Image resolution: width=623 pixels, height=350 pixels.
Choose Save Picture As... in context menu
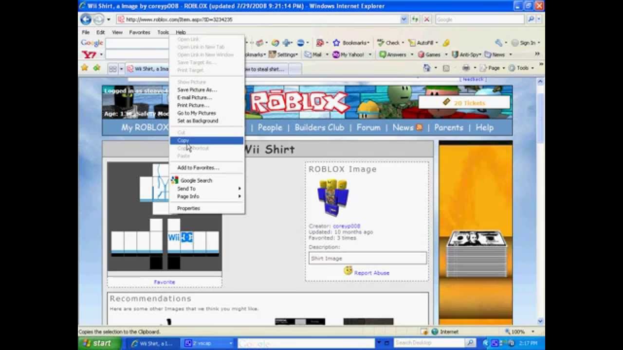[206, 90]
